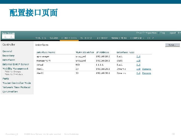Open Ports in sidebar

(x=6, y=79)
